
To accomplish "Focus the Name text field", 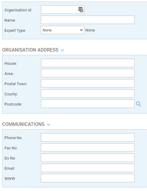I will click(88, 20).
